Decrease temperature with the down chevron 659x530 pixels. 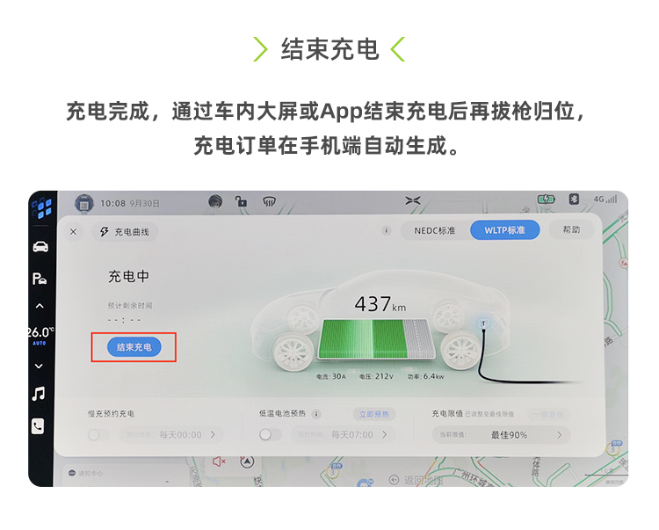pyautogui.click(x=39, y=367)
